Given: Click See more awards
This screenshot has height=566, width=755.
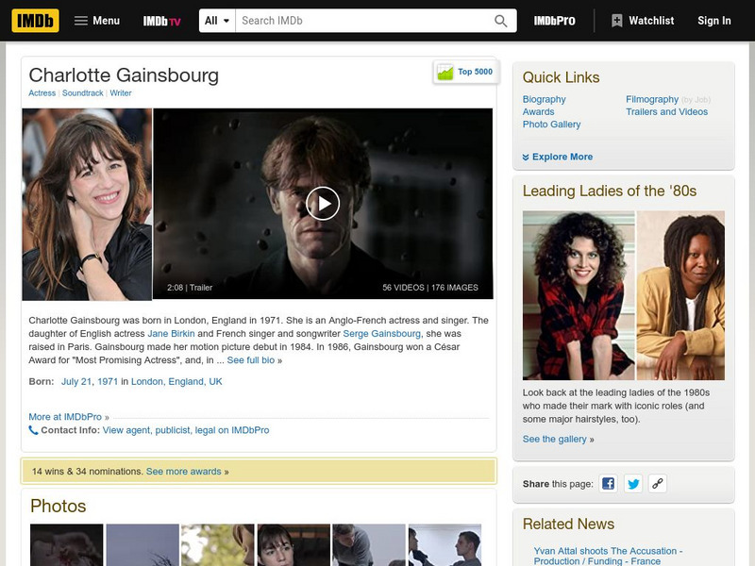Looking at the screenshot, I should (x=183, y=471).
